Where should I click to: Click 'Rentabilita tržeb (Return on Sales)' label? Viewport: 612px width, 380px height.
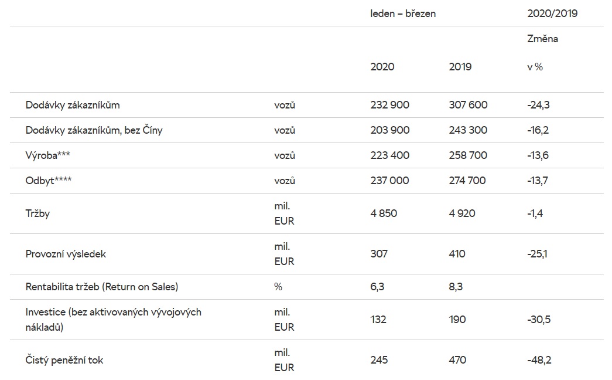tap(102, 287)
